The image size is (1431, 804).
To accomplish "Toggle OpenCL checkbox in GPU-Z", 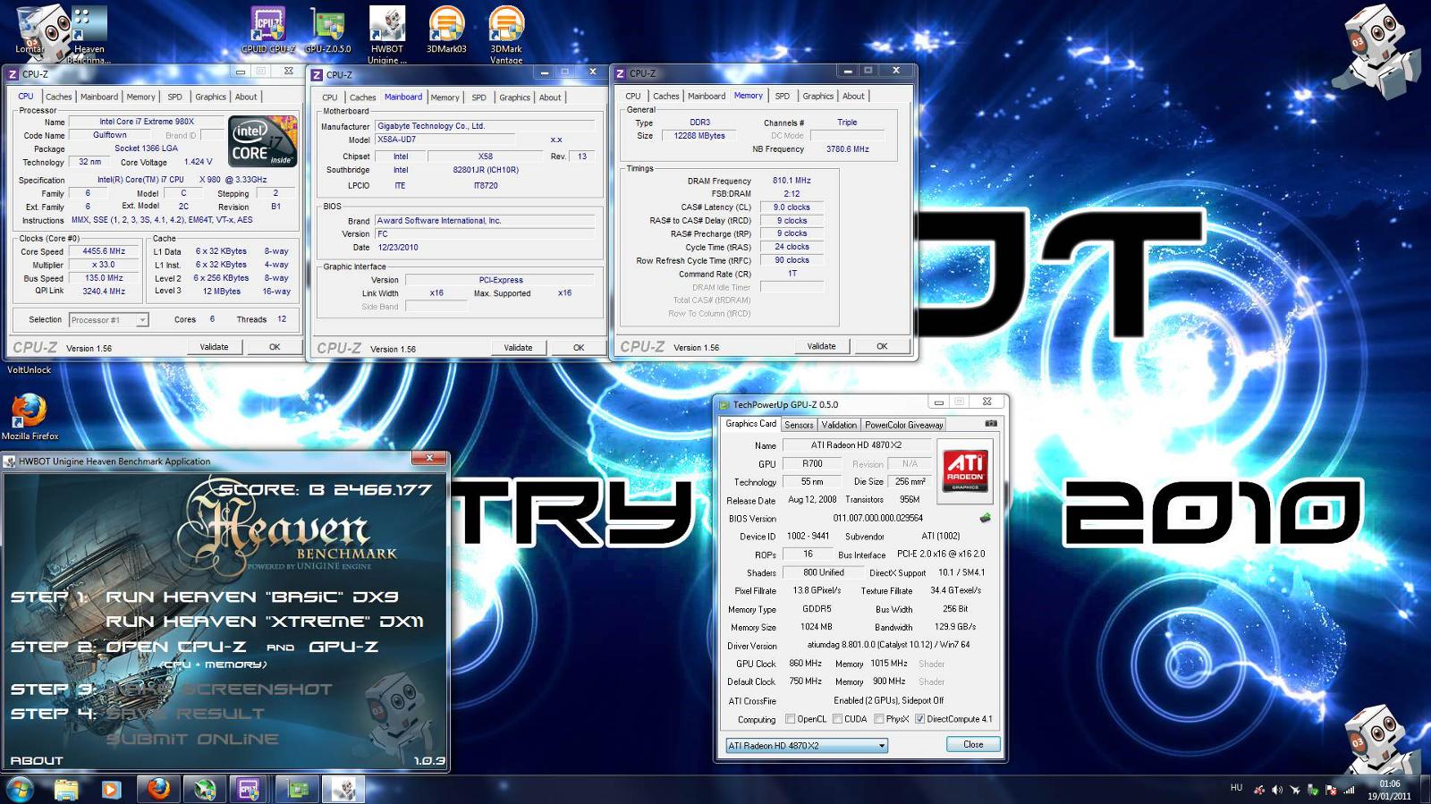I will [x=790, y=719].
